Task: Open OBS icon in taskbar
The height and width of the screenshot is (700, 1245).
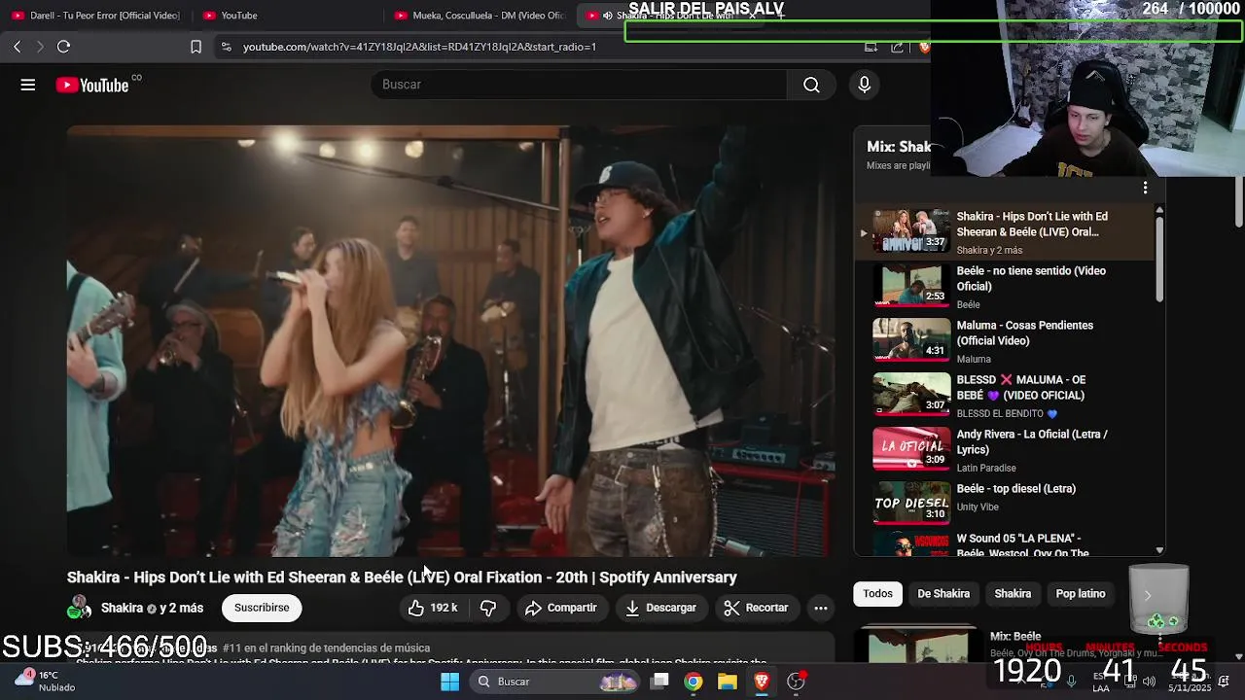Action: point(796,682)
